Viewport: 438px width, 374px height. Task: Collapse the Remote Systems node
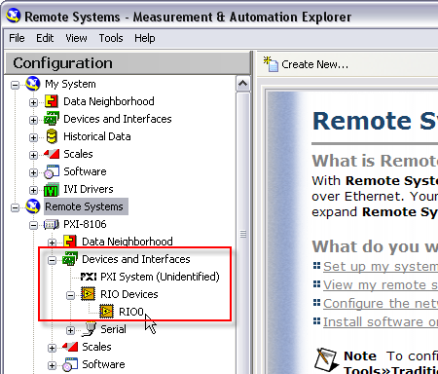[15, 207]
